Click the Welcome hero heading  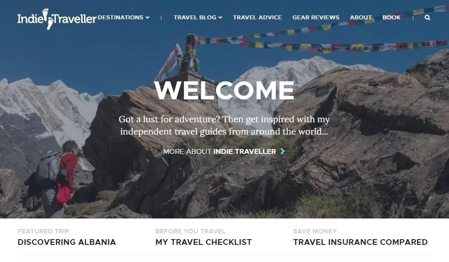224,90
